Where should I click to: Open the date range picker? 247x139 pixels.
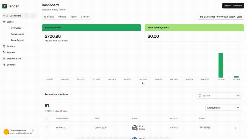coord(221,17)
